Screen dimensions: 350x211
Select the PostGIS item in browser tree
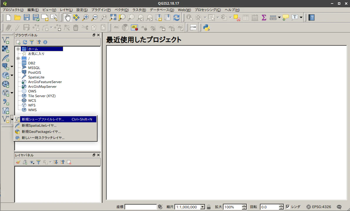pyautogui.click(x=35, y=73)
